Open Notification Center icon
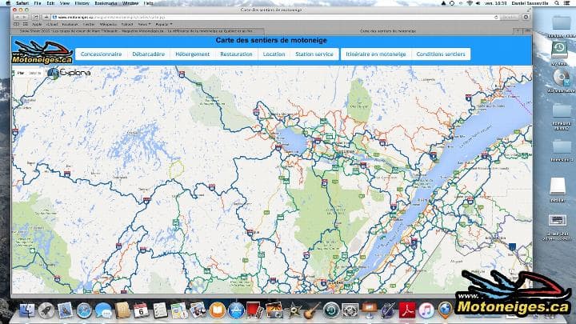Viewport: 576px width, 324px height. (x=567, y=3)
